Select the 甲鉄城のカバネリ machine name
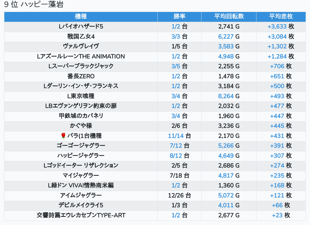This screenshot has width=310, height=225. pos(81,116)
